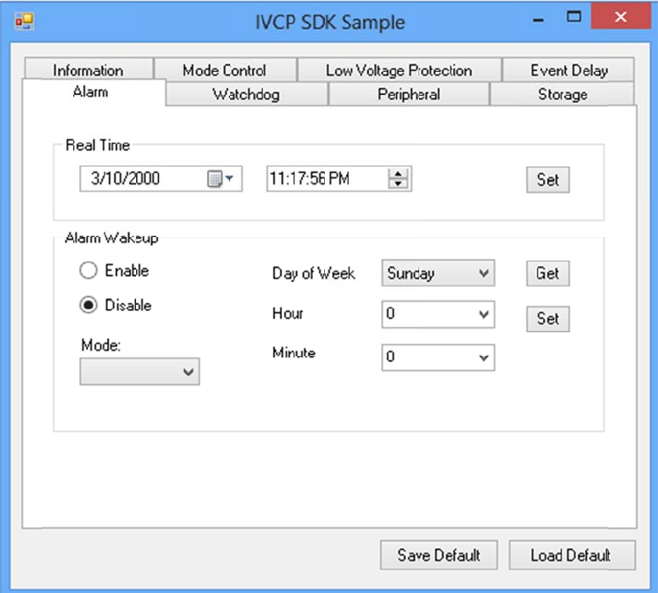Screen dimensions: 658x593
Task: Click Get in Alarm Wakeup group
Action: click(x=547, y=273)
